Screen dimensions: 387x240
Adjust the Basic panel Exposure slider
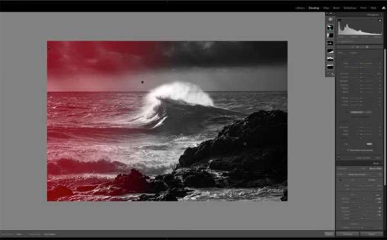pyautogui.click(x=364, y=199)
